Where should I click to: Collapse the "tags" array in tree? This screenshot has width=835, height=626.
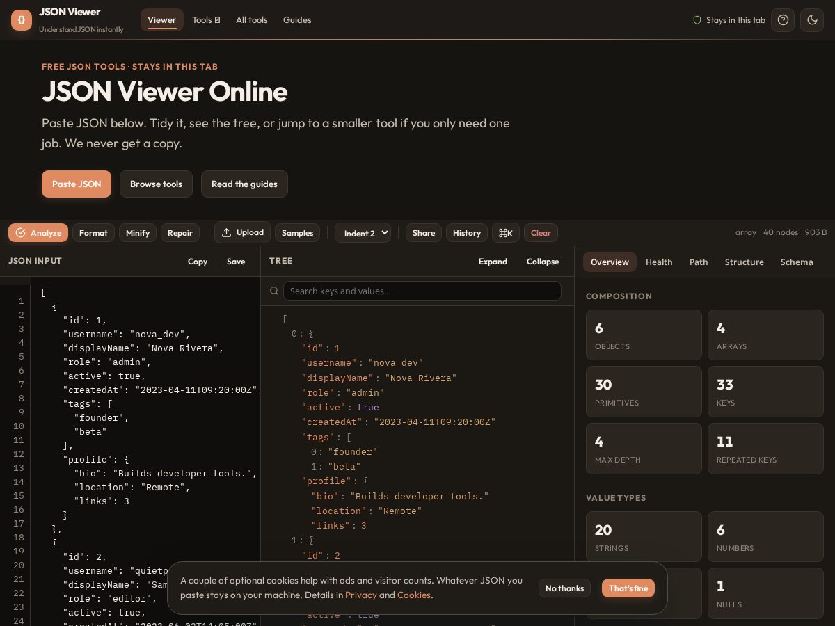pos(349,437)
